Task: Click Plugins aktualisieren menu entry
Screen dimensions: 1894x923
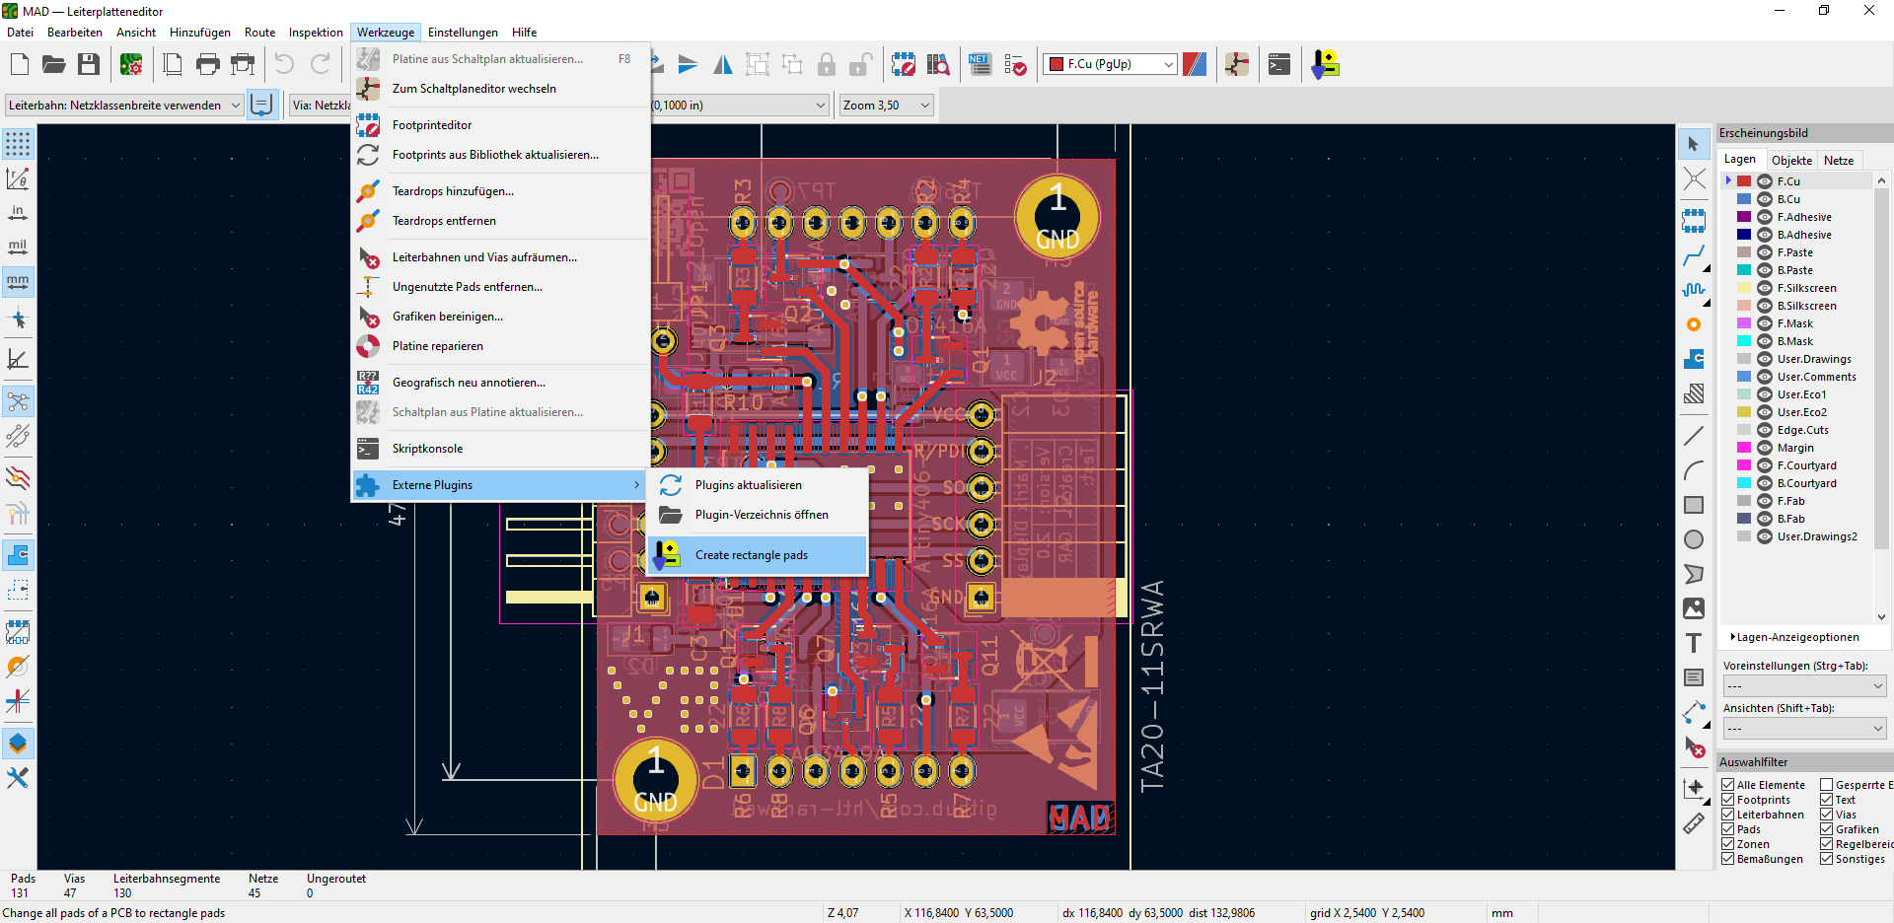Action: [748, 485]
